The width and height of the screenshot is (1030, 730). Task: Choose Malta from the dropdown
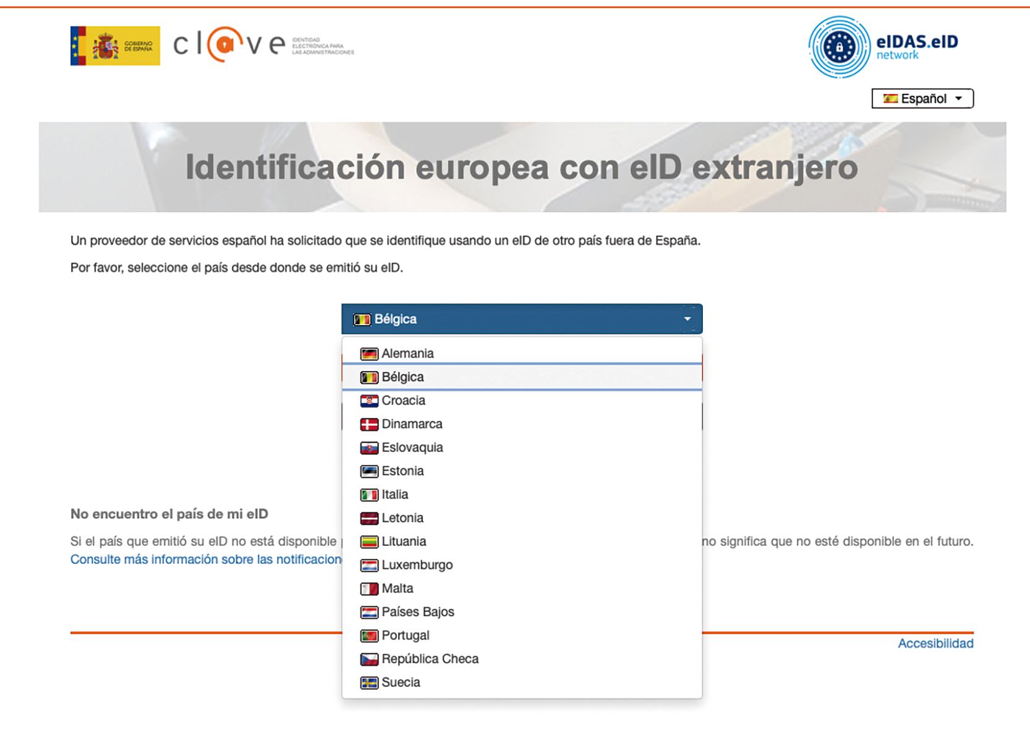pyautogui.click(x=522, y=588)
